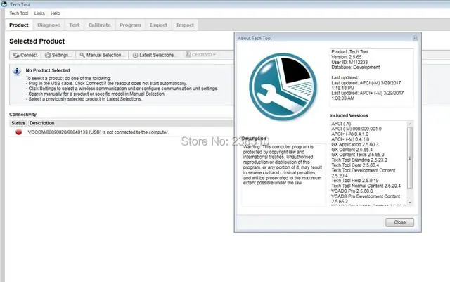
Task: Close the About Tech Tool dialog via the title bar
Action: [415, 38]
